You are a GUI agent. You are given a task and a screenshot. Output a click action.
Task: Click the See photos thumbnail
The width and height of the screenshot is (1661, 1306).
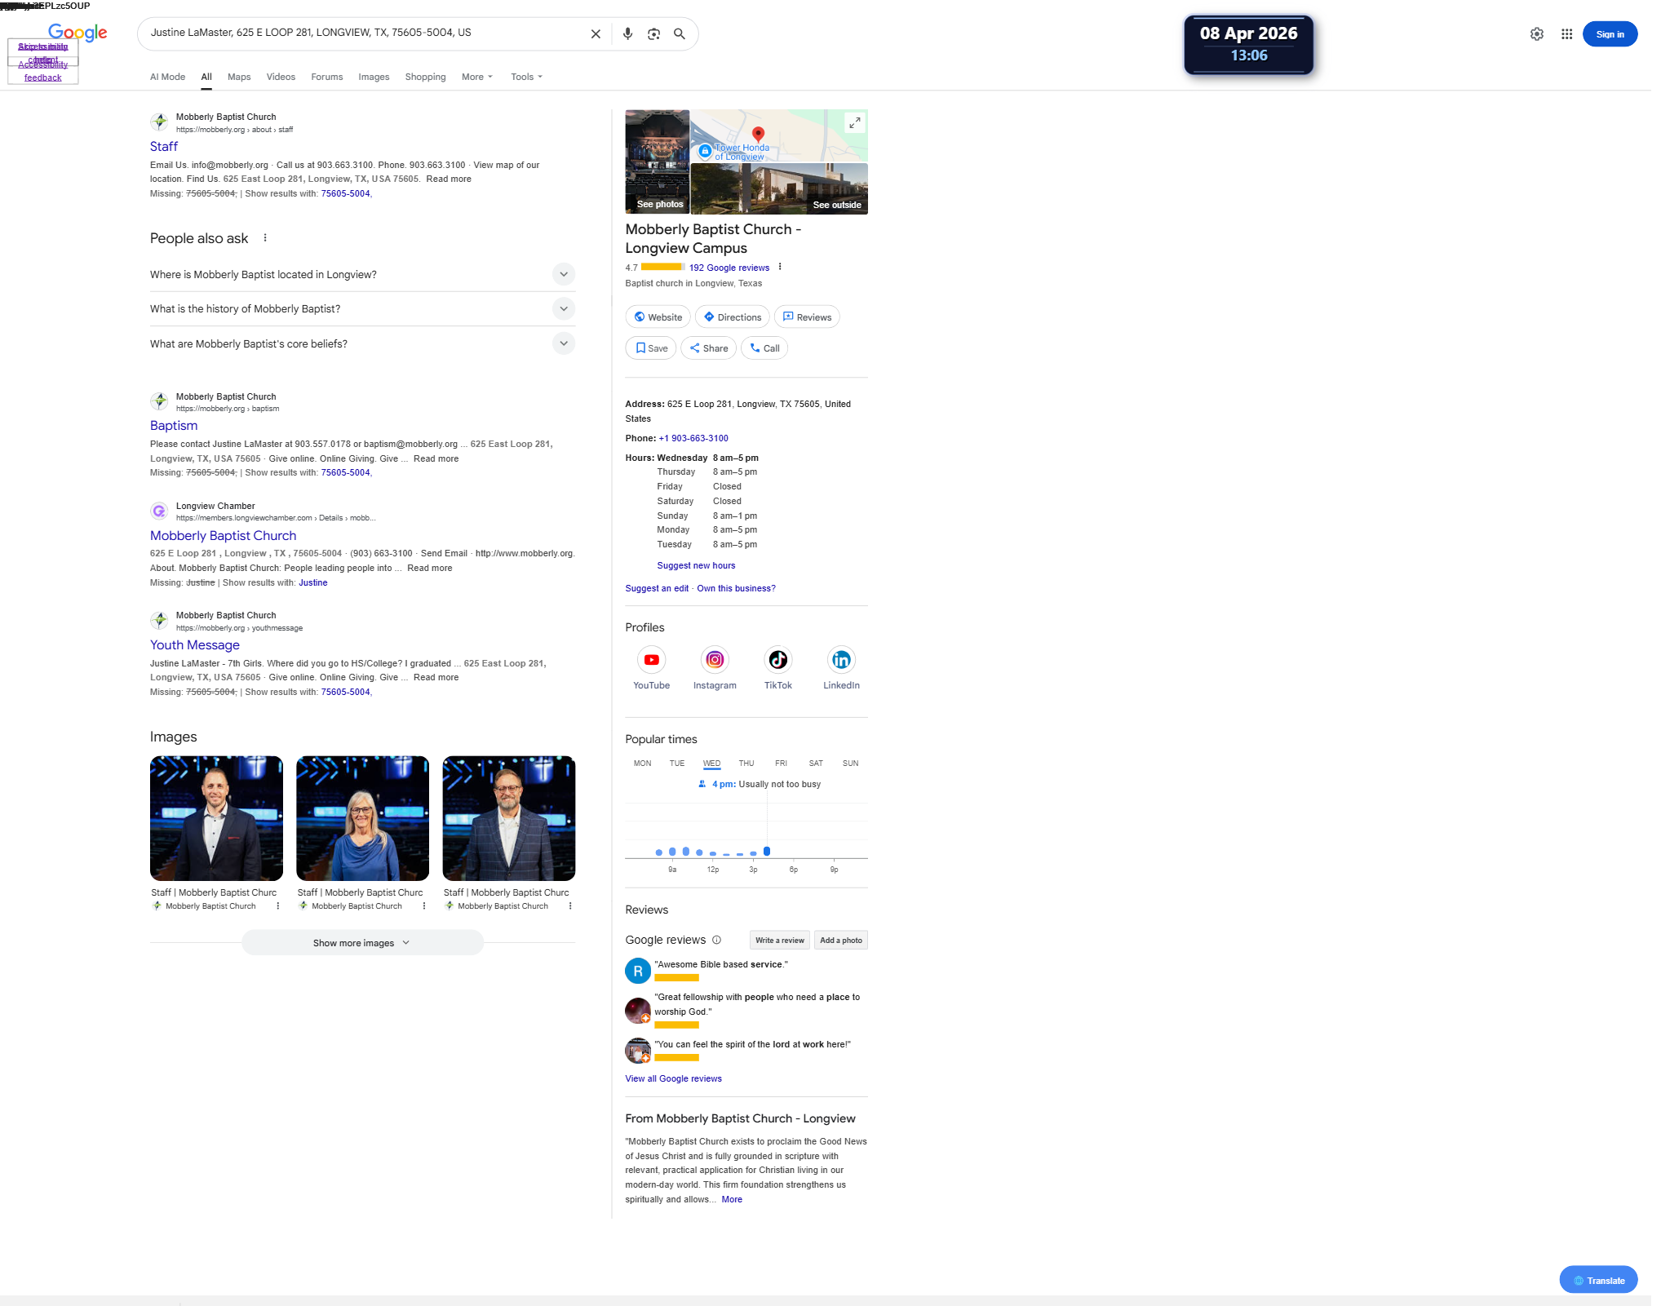point(658,162)
